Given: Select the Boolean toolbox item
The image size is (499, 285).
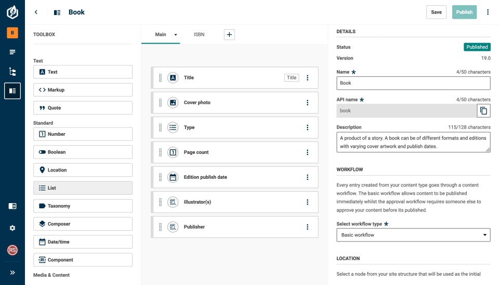Looking at the screenshot, I should click(83, 152).
